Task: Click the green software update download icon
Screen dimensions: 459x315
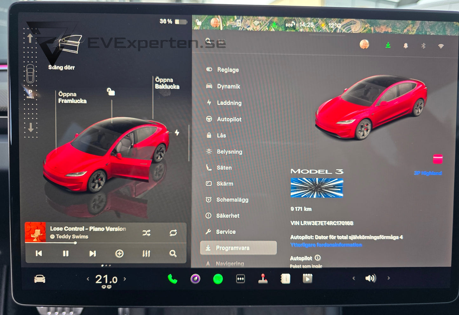Action: pyautogui.click(x=388, y=45)
